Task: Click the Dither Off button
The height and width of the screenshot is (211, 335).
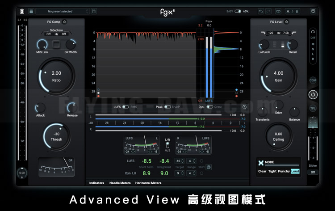Action: click(x=313, y=172)
